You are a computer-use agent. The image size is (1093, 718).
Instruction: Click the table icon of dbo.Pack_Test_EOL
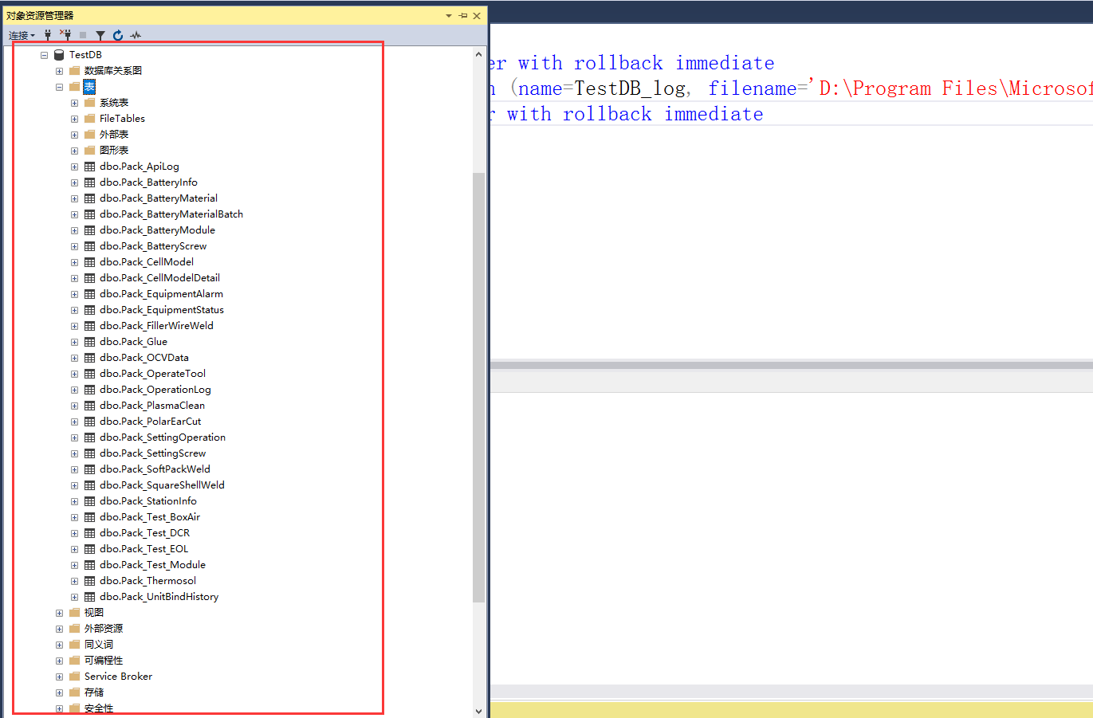[90, 549]
